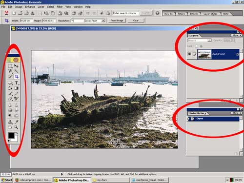Open the Enhance menu

[30, 7]
